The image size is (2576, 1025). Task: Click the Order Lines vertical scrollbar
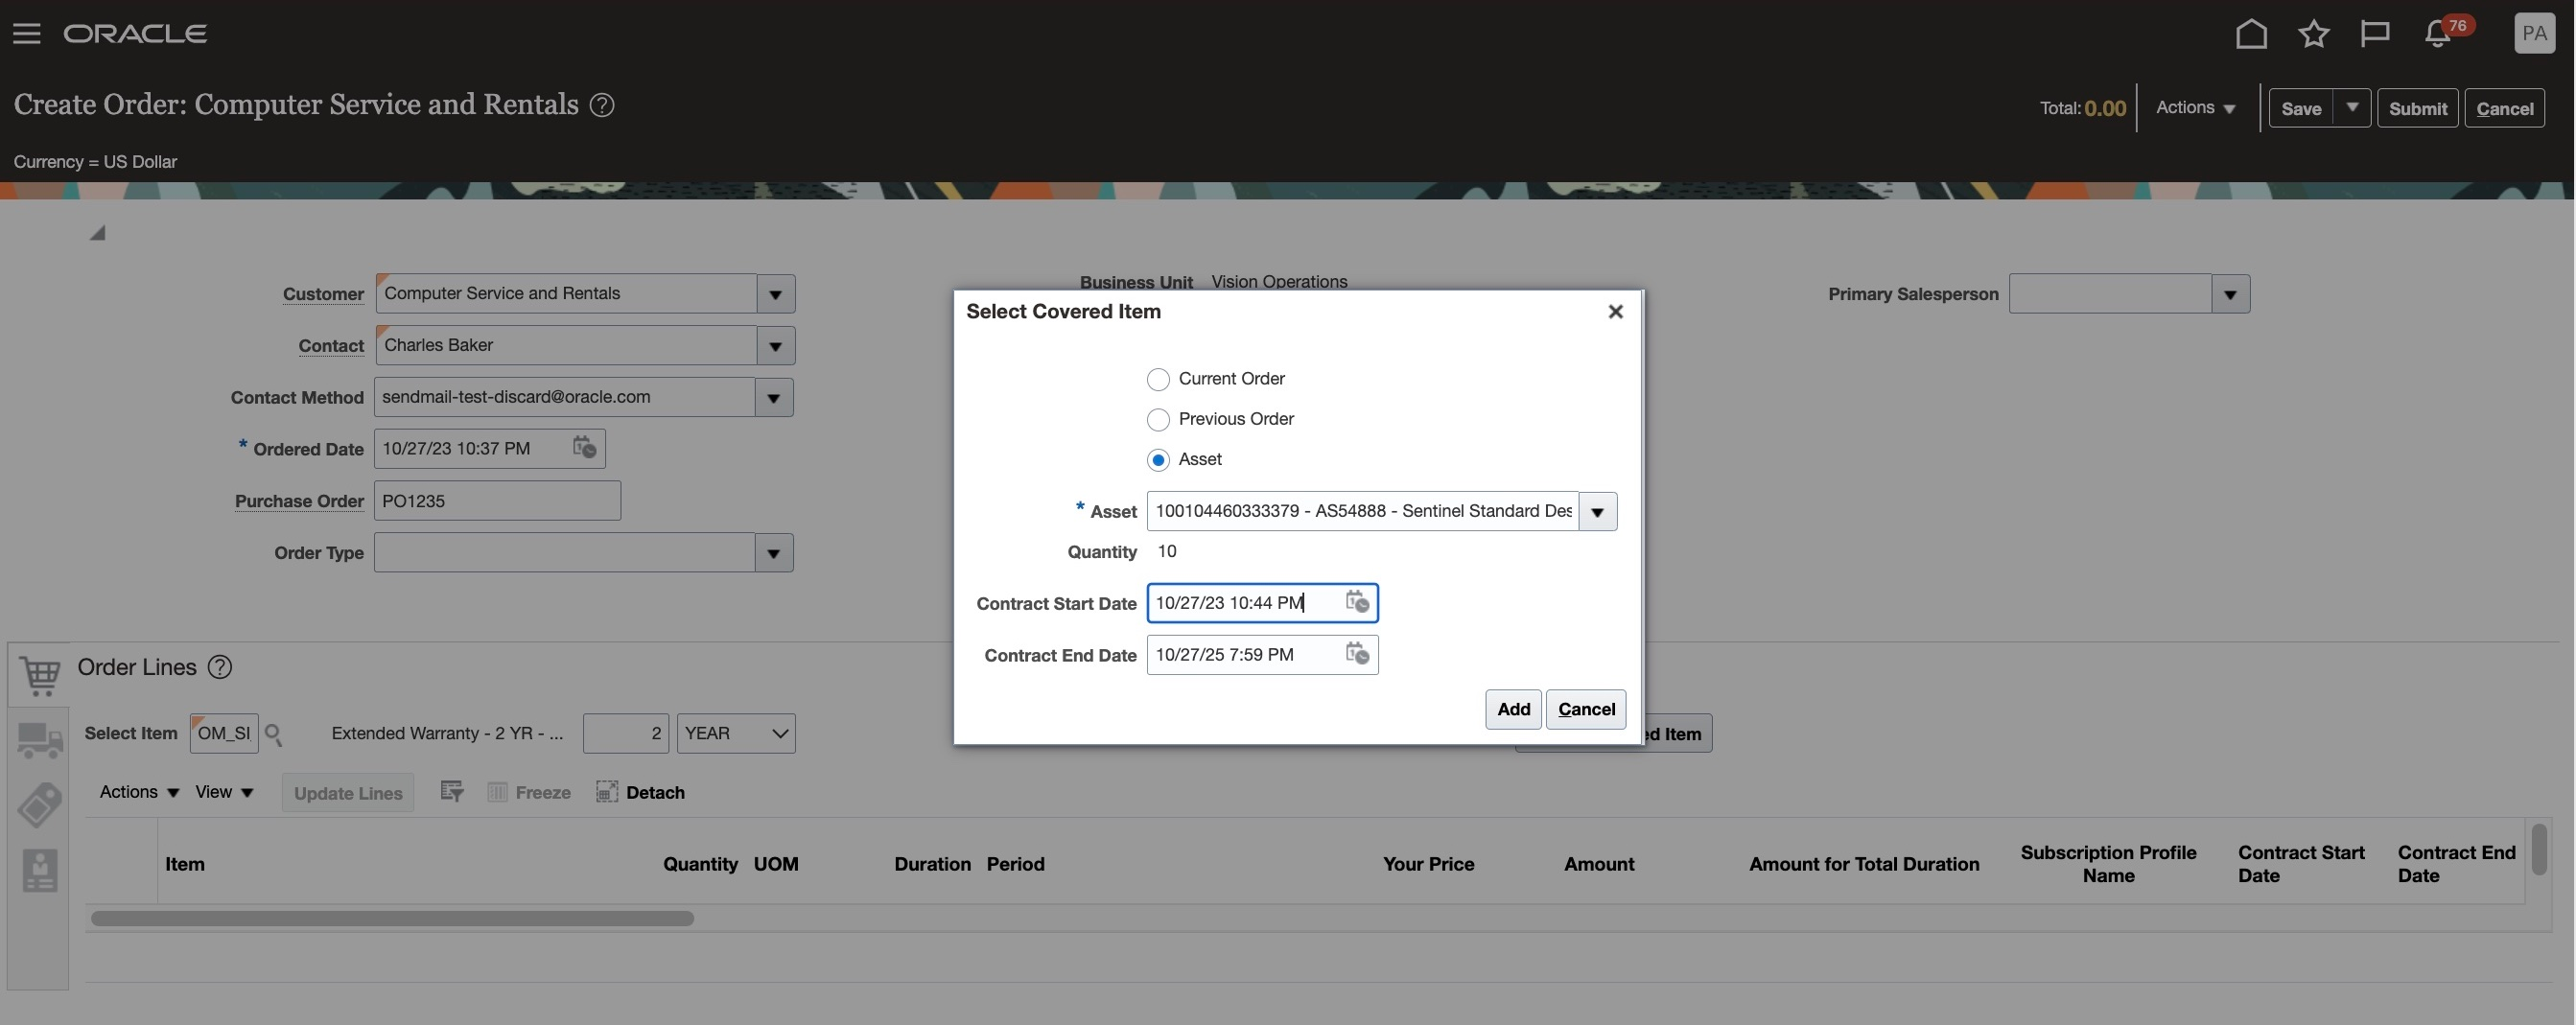click(2538, 849)
